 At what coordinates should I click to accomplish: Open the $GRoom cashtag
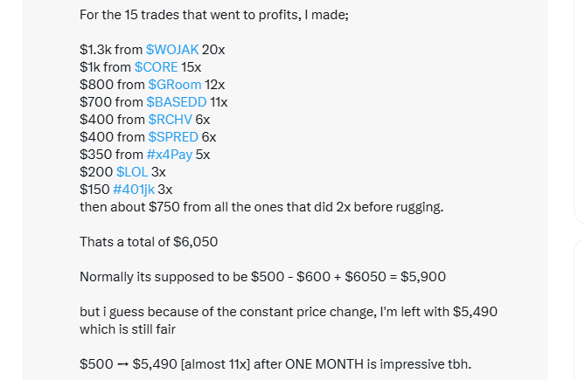(x=175, y=84)
